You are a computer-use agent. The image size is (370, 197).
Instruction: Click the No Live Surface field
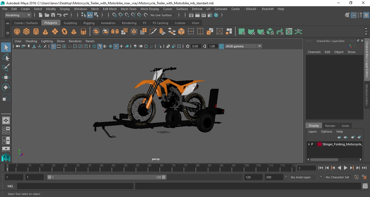[162, 15]
